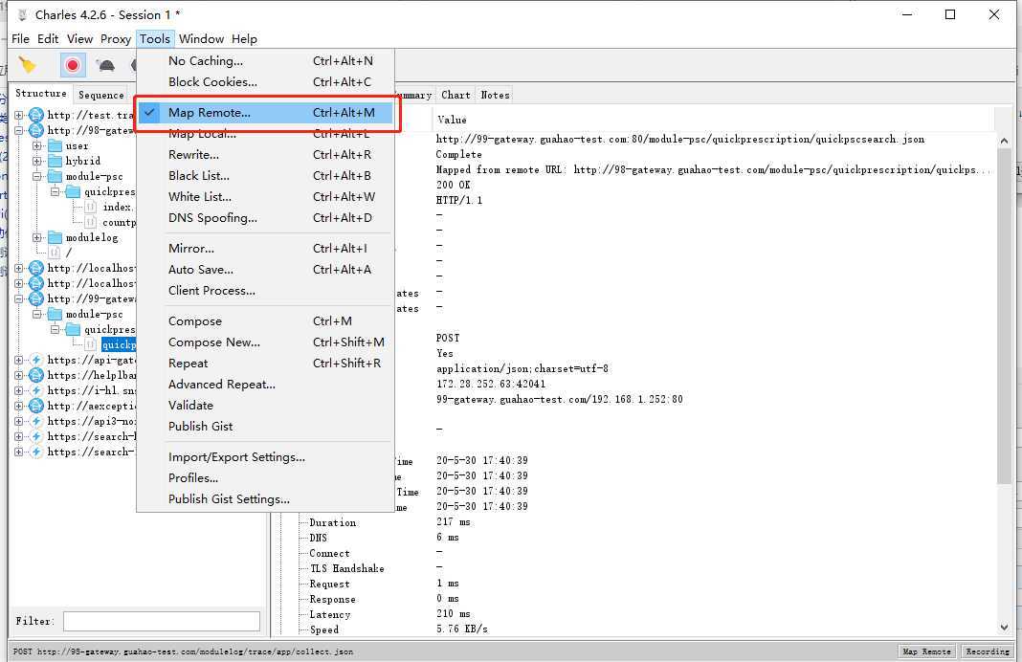
Task: Toggle throttling with the turtle icon
Action: point(105,65)
